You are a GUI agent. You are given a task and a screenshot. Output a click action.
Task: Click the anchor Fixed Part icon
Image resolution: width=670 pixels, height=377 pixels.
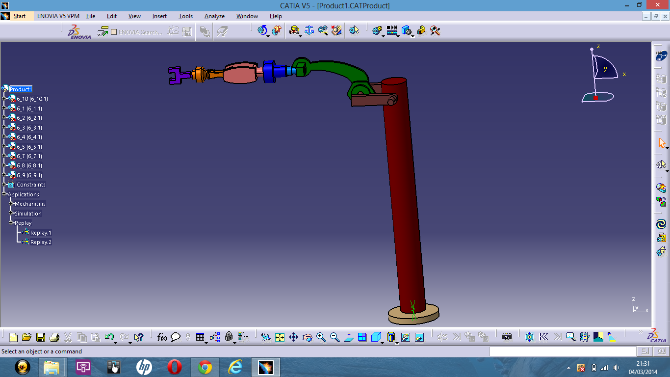coord(309,31)
